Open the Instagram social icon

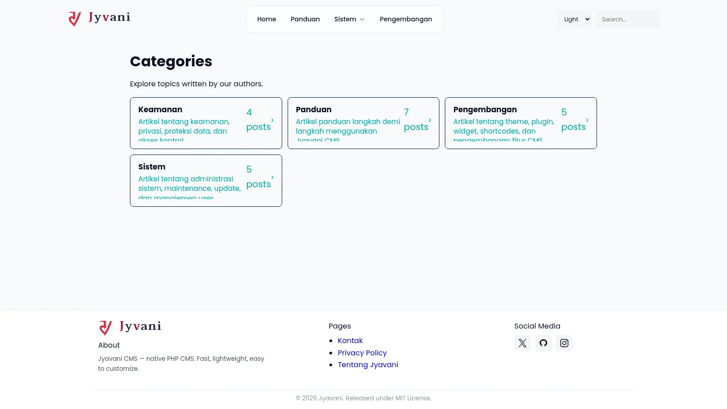point(564,343)
